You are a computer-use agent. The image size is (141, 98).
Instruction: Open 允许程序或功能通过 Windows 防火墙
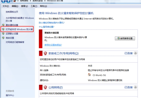(20, 19)
